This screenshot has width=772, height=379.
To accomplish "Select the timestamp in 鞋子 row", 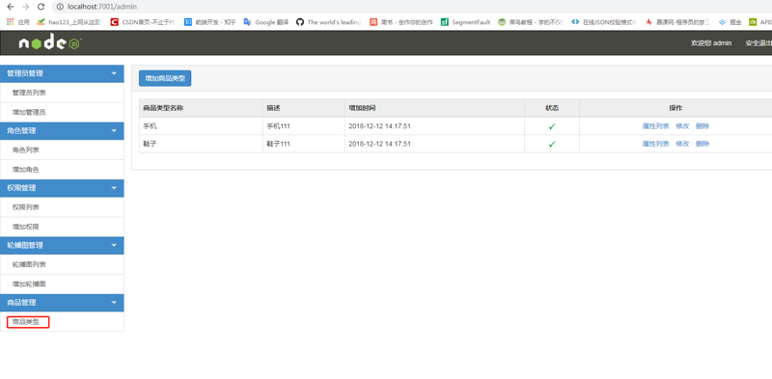I will pos(379,144).
